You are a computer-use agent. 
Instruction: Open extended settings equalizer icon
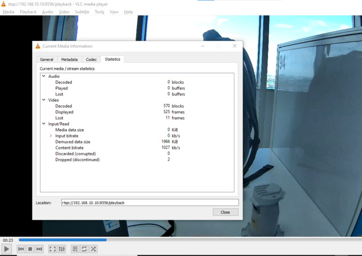62,249
